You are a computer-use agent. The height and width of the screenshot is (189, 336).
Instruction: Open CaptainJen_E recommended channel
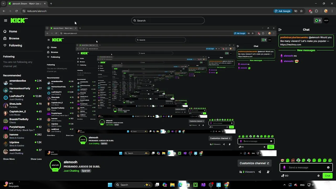tap(22, 113)
